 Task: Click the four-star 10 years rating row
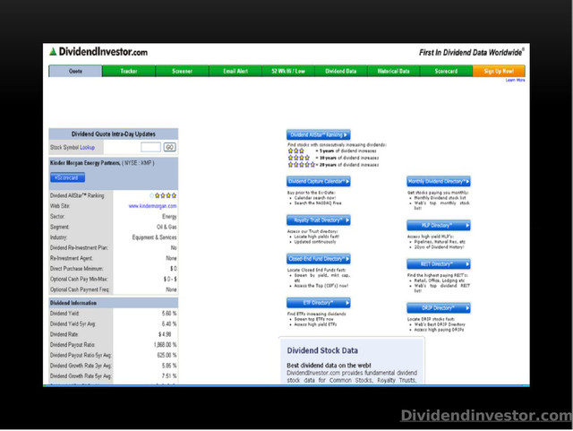pos(333,158)
